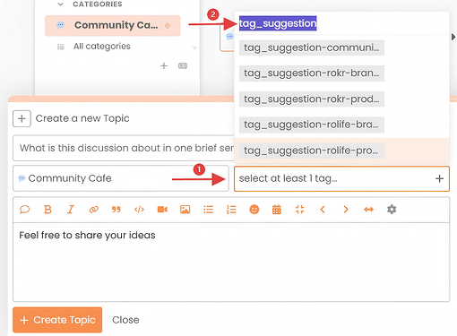Click the video camera upload icon
This screenshot has height=336, width=457.
click(162, 210)
